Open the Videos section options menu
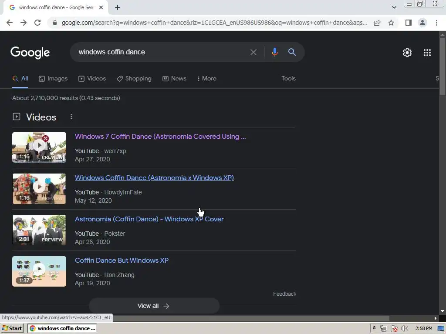Image resolution: width=446 pixels, height=334 pixels. (71, 117)
